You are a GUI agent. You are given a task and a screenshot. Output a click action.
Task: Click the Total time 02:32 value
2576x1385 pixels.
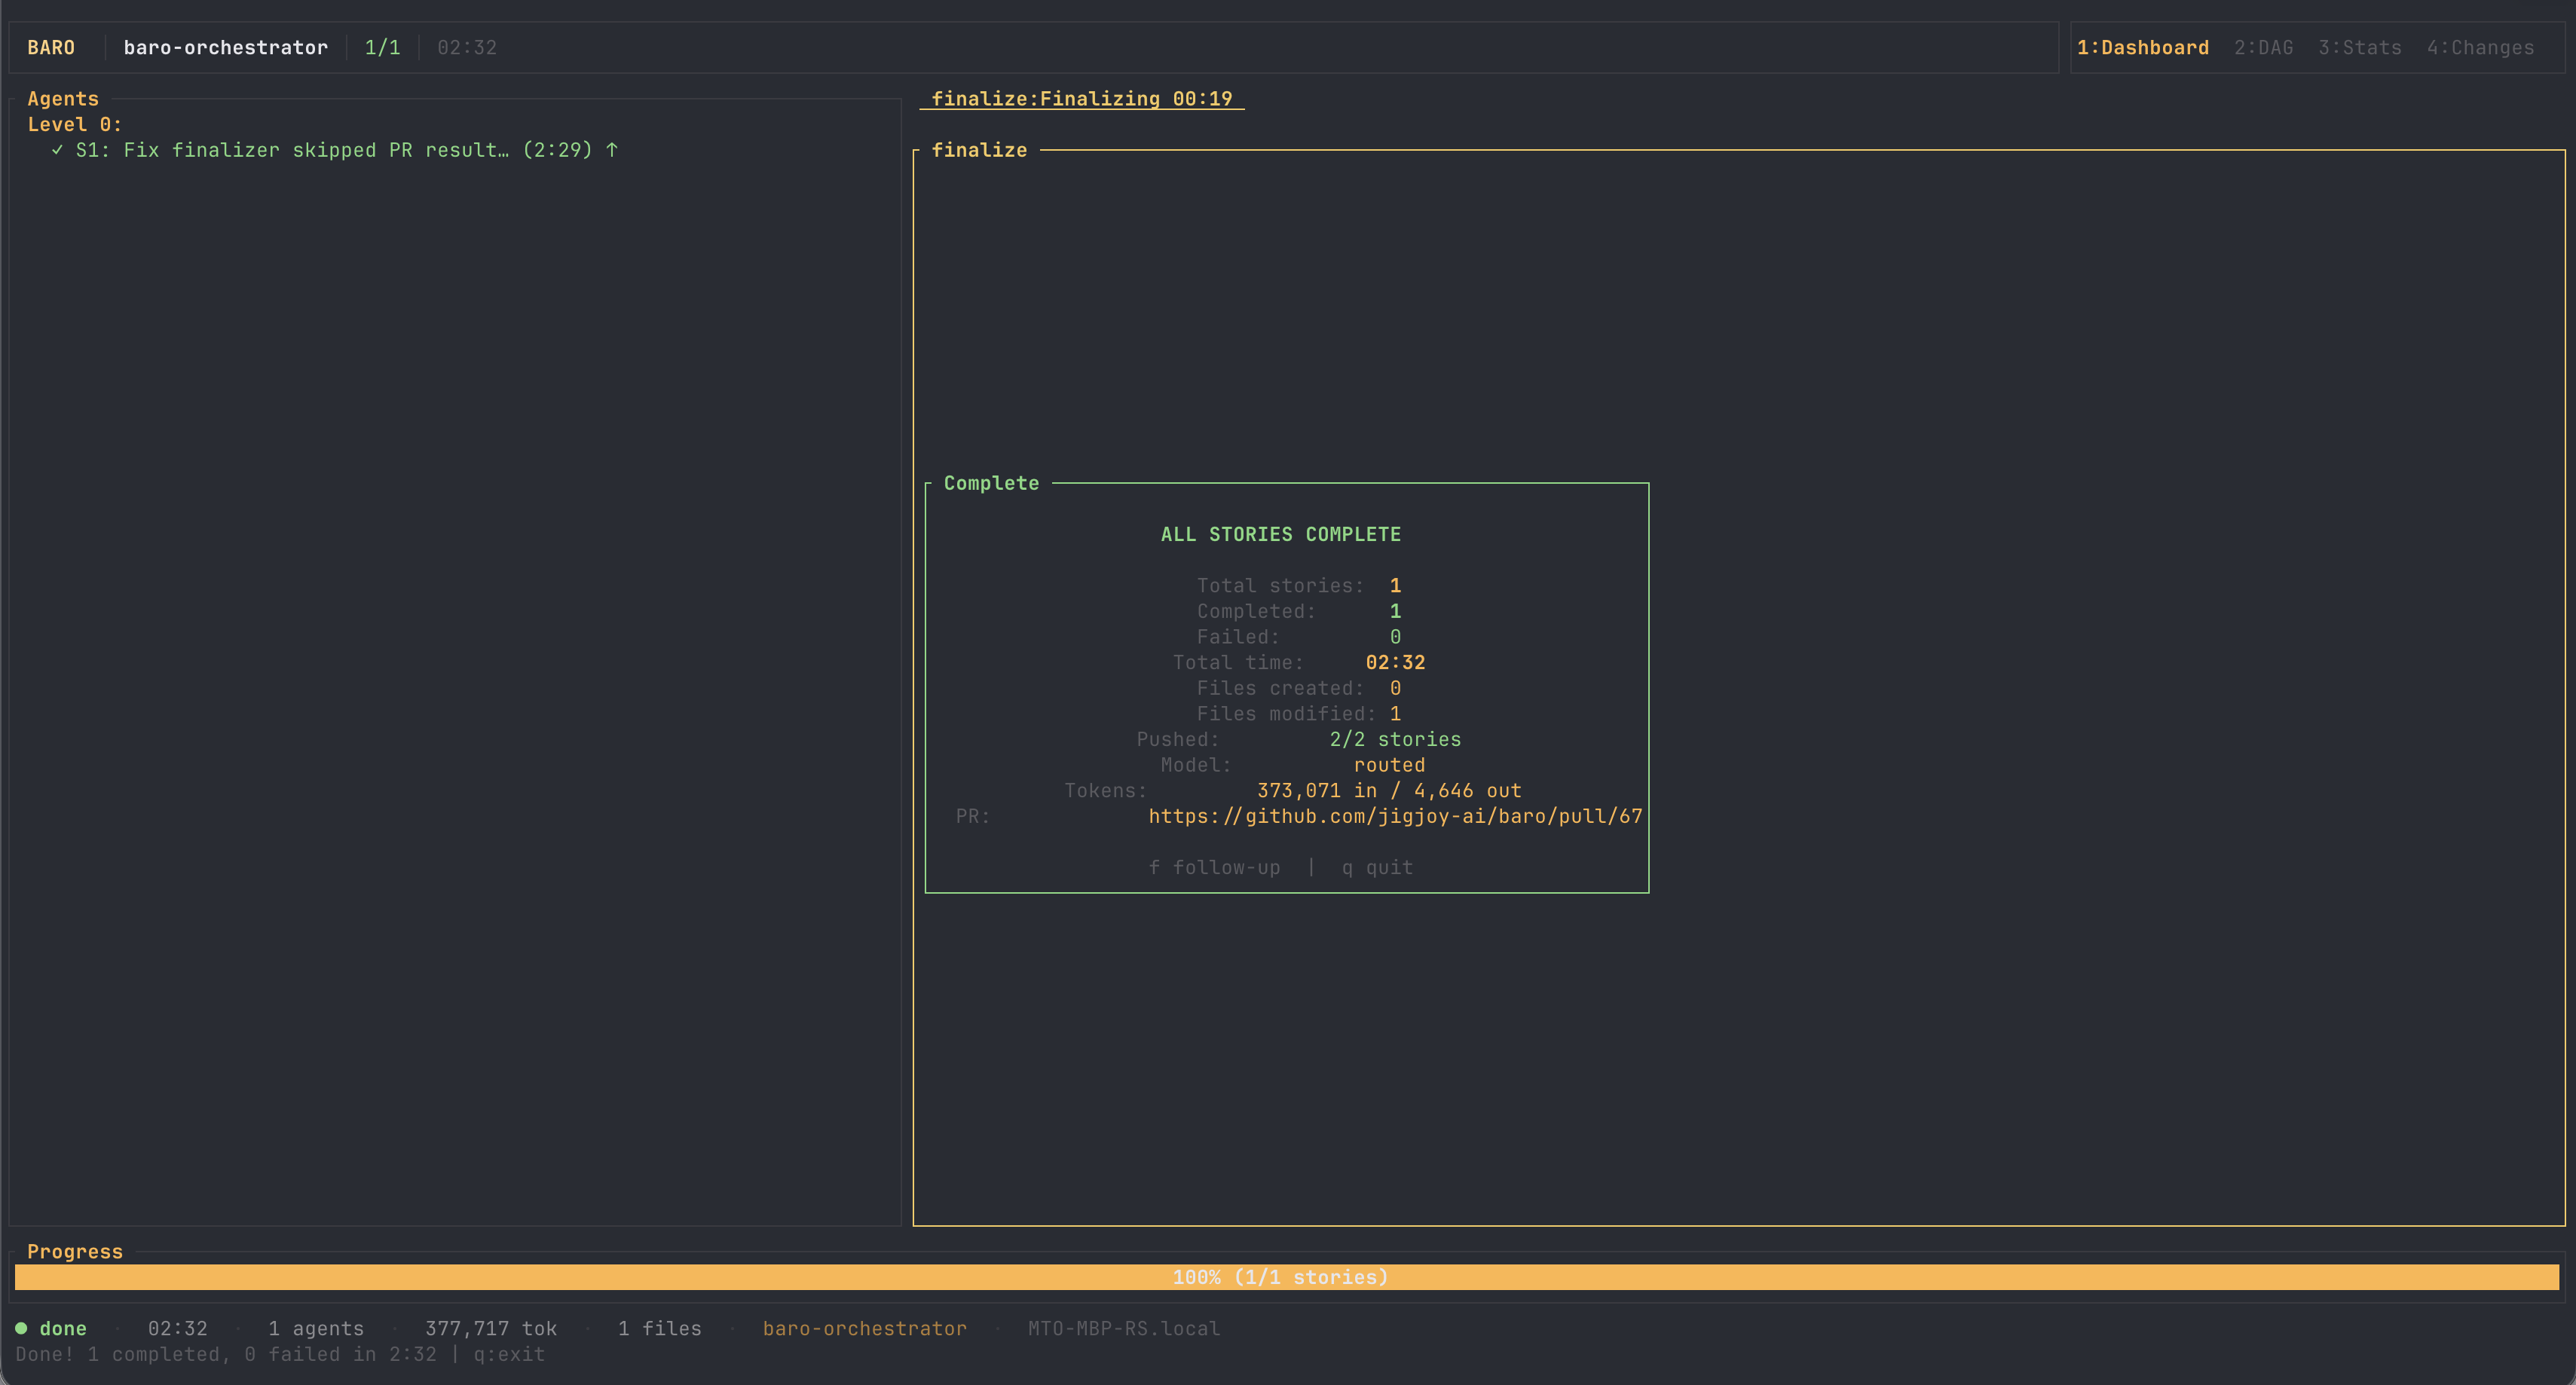[1395, 662]
